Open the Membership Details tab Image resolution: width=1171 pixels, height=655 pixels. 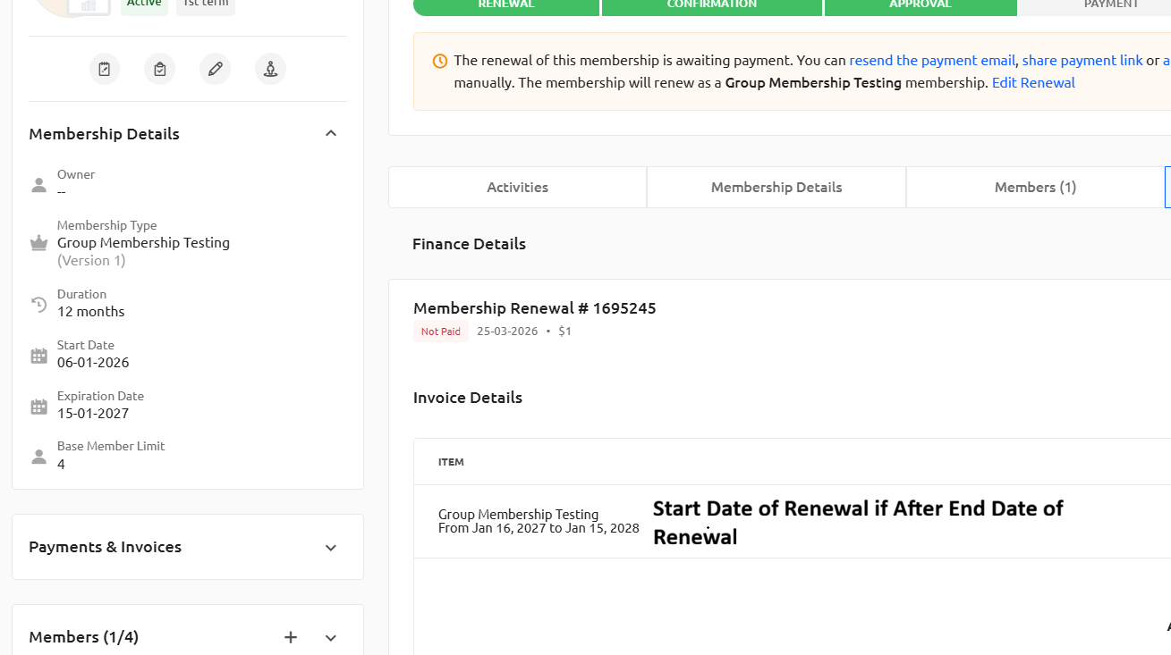click(776, 187)
